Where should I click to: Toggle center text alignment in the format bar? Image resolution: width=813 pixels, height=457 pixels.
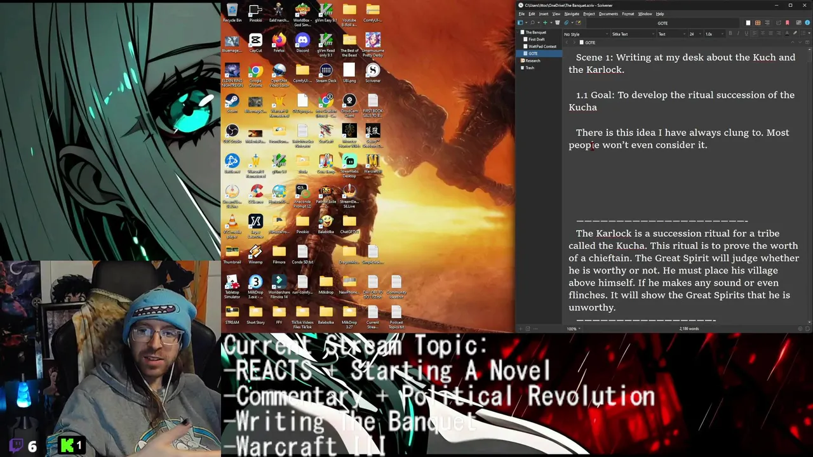(763, 34)
